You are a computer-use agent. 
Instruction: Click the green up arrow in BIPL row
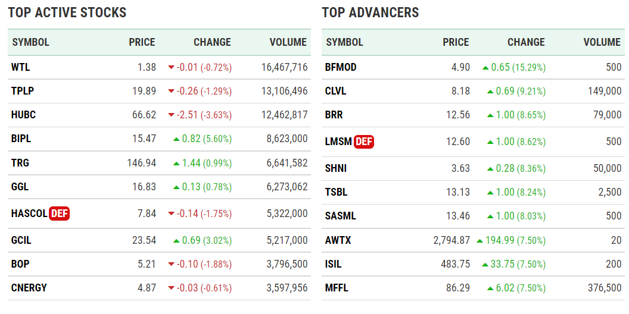point(176,139)
